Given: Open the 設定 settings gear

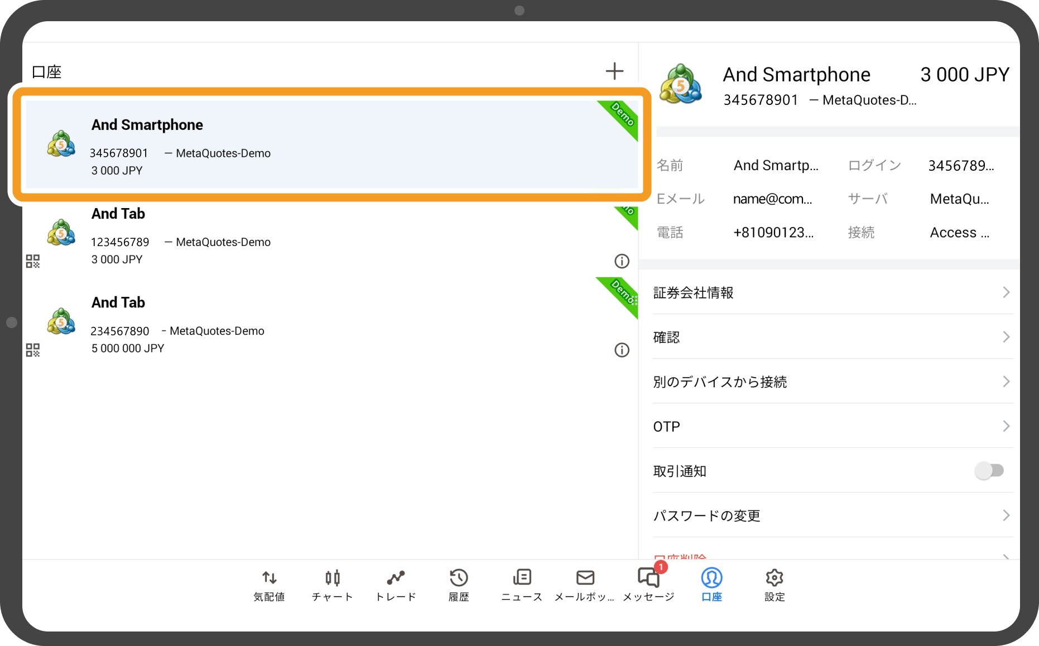Looking at the screenshot, I should pos(775,585).
